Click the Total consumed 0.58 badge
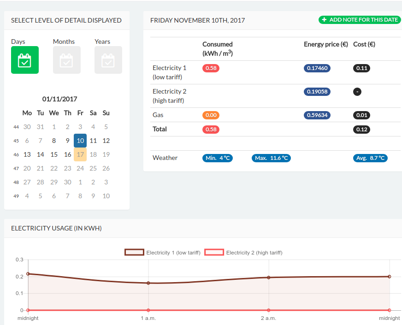The image size is (402, 325). tap(211, 130)
